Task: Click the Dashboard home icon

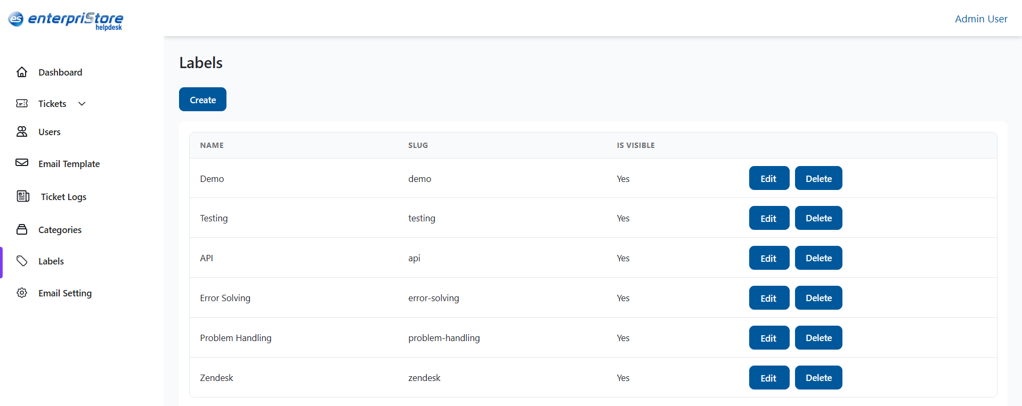Action: 22,72
